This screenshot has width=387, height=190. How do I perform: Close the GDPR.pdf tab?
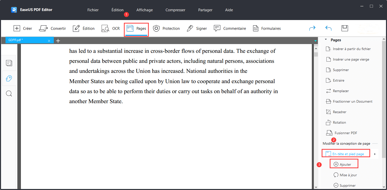[x=49, y=41]
